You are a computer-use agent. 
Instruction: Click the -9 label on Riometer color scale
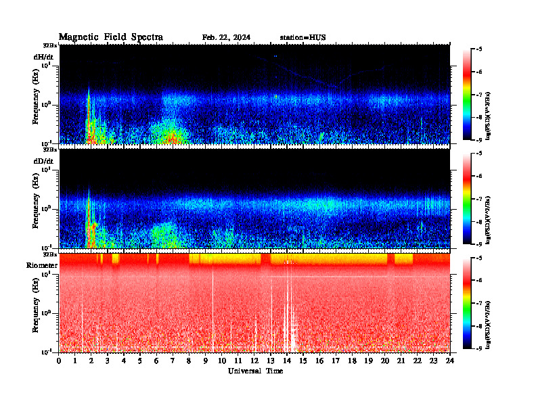click(x=479, y=348)
